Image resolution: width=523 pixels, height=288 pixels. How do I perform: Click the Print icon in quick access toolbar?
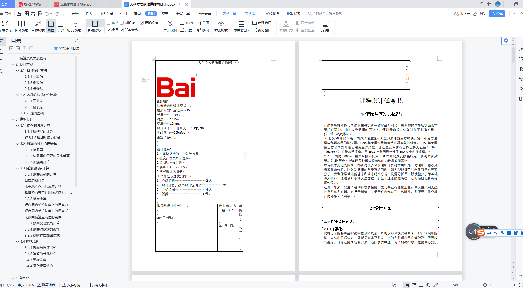pyautogui.click(x=33, y=14)
